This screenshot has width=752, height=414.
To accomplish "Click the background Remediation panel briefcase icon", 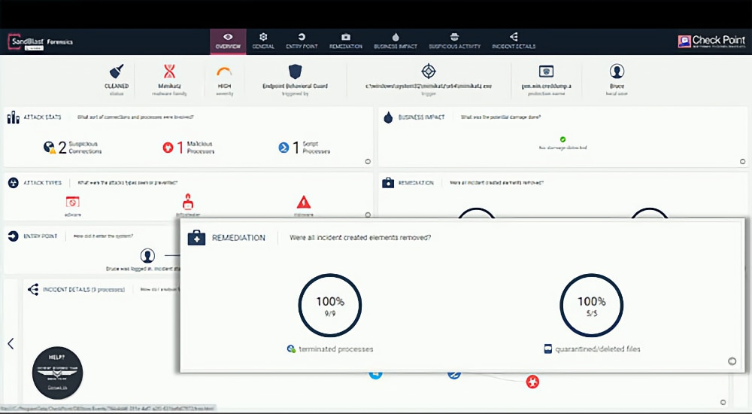I will pos(388,183).
